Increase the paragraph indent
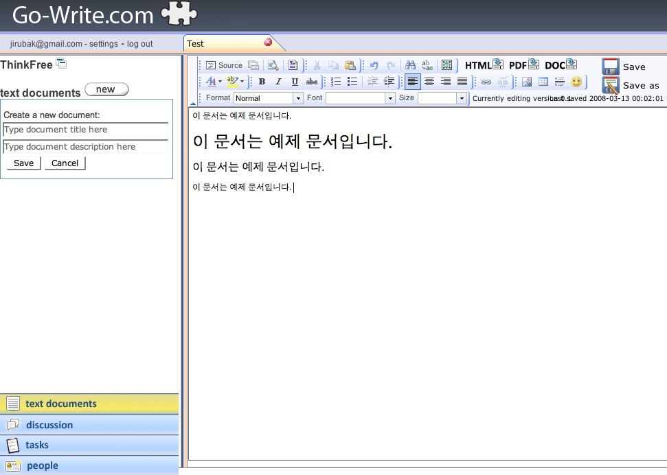 coord(389,82)
